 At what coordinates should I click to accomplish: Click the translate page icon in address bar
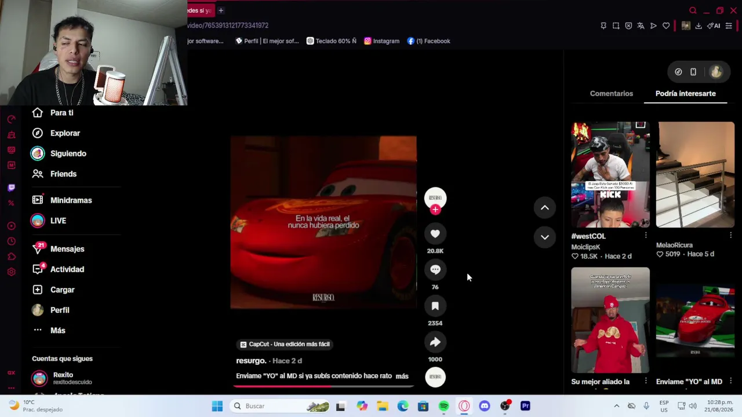[641, 25]
